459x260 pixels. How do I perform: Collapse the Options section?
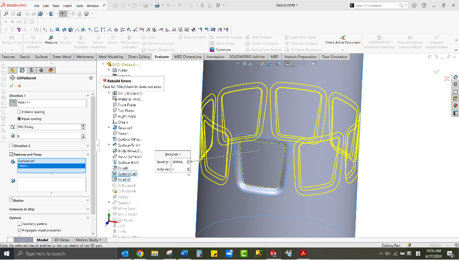(87, 218)
